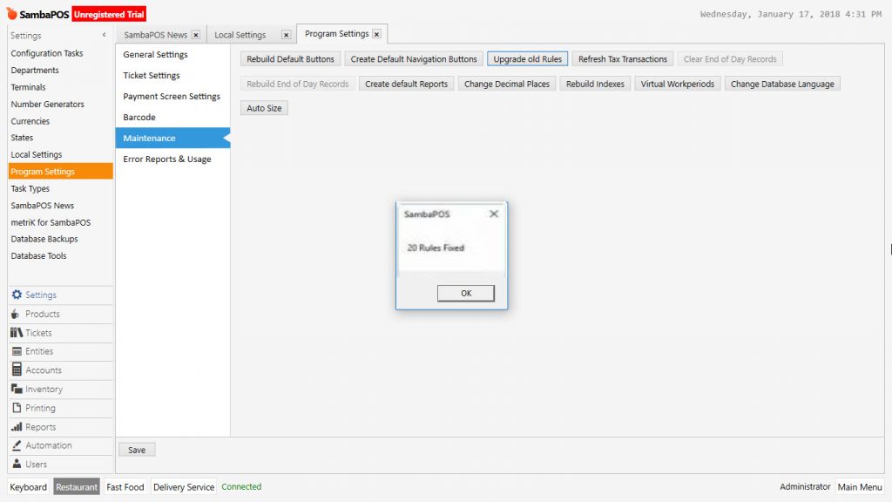Click the Settings gear icon in navigation
Viewport: 892px width, 502px height.
click(x=17, y=295)
